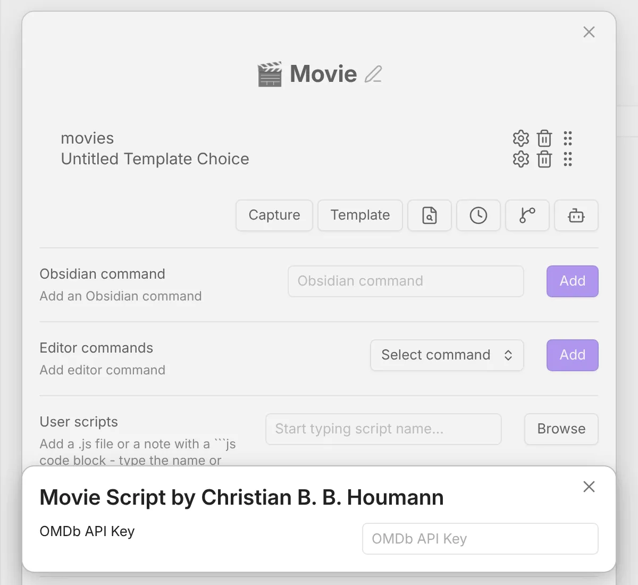Open settings gear for movies choice

(521, 138)
